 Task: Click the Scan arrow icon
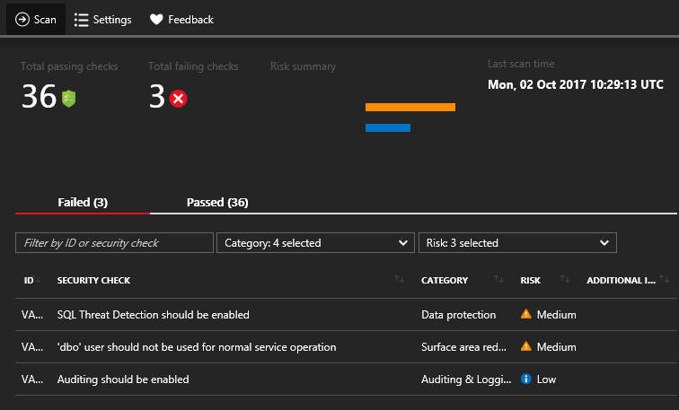coord(22,19)
